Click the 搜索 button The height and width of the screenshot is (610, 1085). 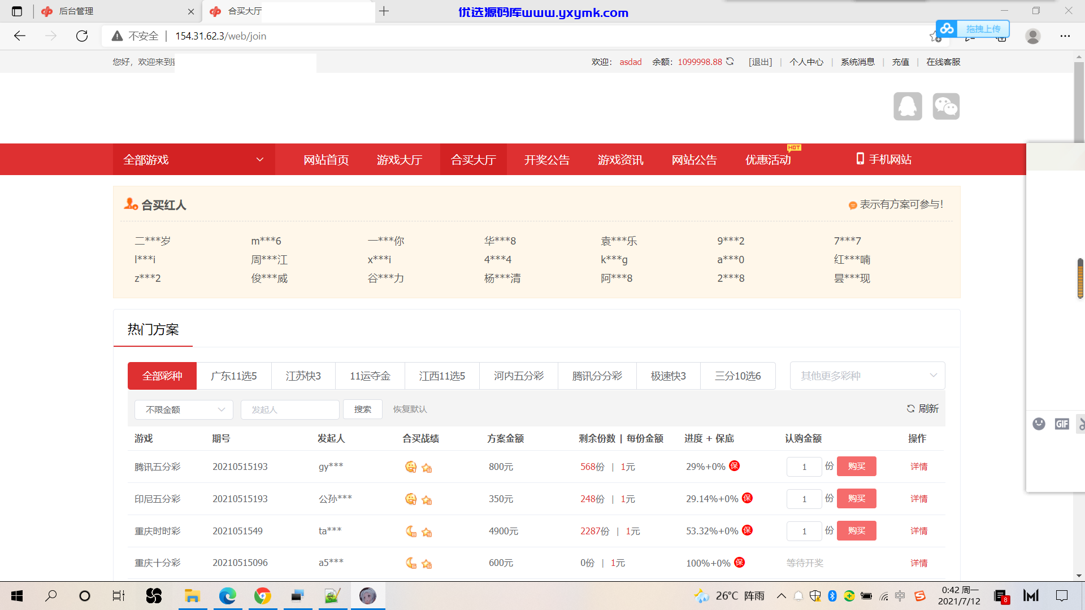363,409
